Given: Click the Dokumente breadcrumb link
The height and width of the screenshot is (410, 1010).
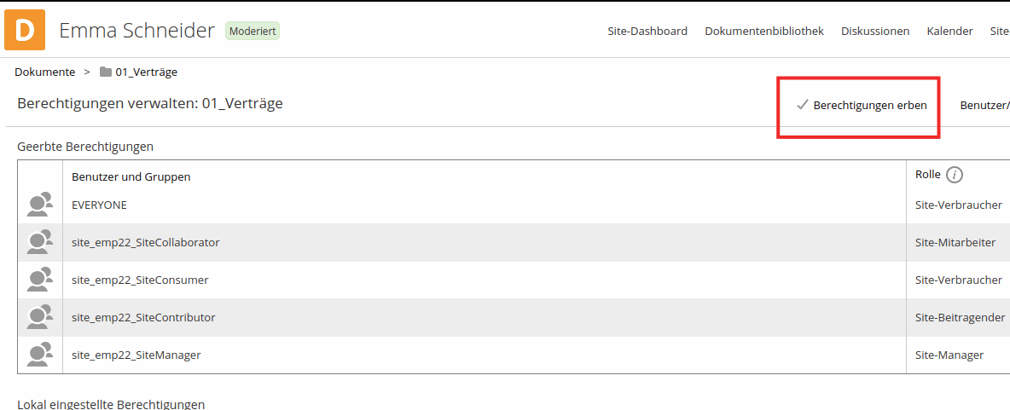Looking at the screenshot, I should [44, 72].
